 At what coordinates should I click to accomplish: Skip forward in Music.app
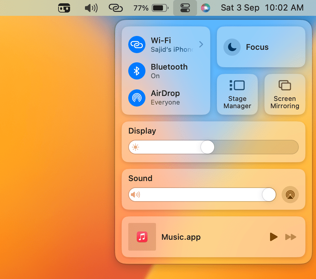coord(291,237)
